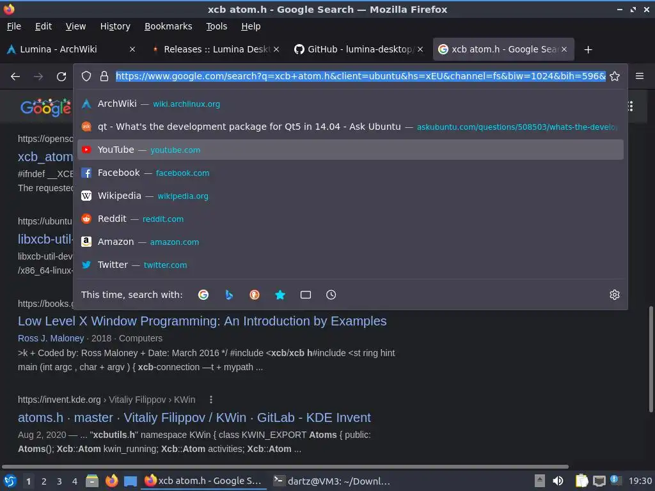Viewport: 655px width, 491px height.
Task: Switch to the Releases :: Lumina Desktop tab
Action: pos(215,49)
